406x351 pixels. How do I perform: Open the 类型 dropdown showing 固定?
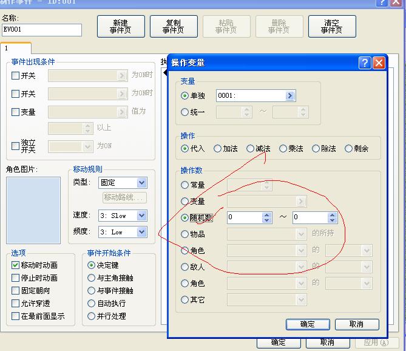[x=123, y=183]
